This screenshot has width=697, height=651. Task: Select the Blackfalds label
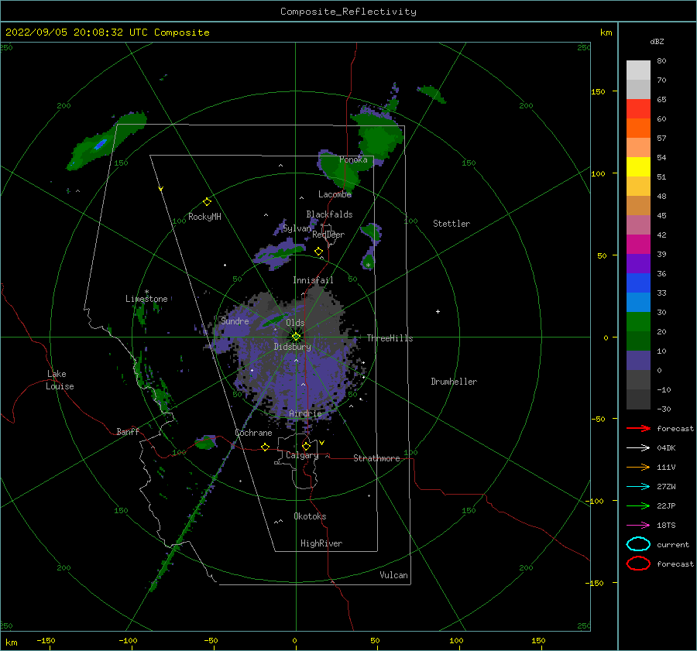(329, 214)
